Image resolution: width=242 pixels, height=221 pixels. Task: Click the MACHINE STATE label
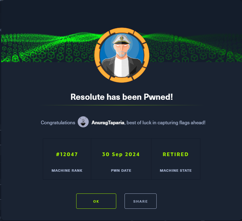[x=176, y=170]
